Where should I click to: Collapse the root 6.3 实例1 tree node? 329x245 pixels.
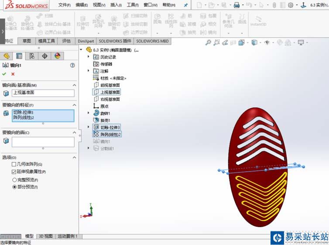point(81,50)
